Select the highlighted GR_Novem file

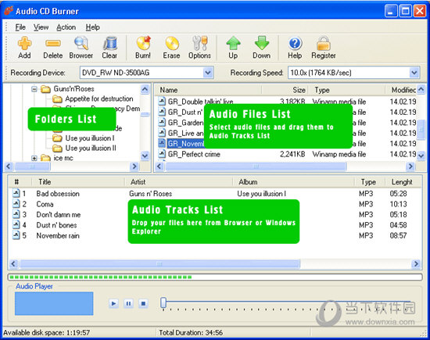click(x=185, y=144)
